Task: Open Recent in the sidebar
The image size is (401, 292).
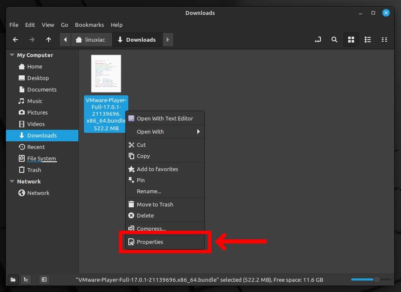Action: 42,147
